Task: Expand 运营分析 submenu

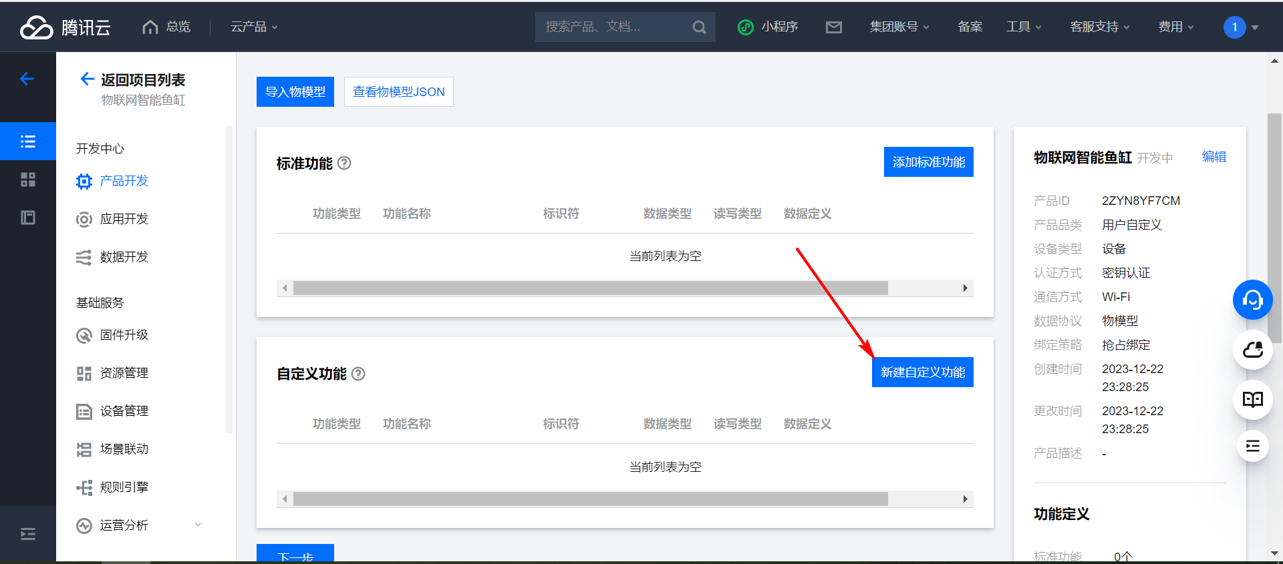Action: pyautogui.click(x=198, y=525)
